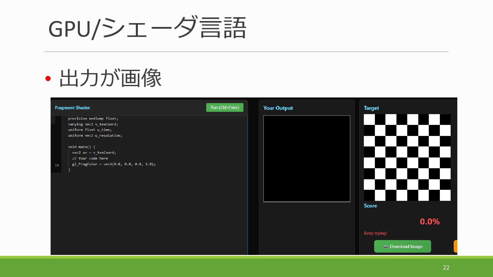
Task: Click the Run (Ctrl+Enter) button
Action: pos(225,107)
